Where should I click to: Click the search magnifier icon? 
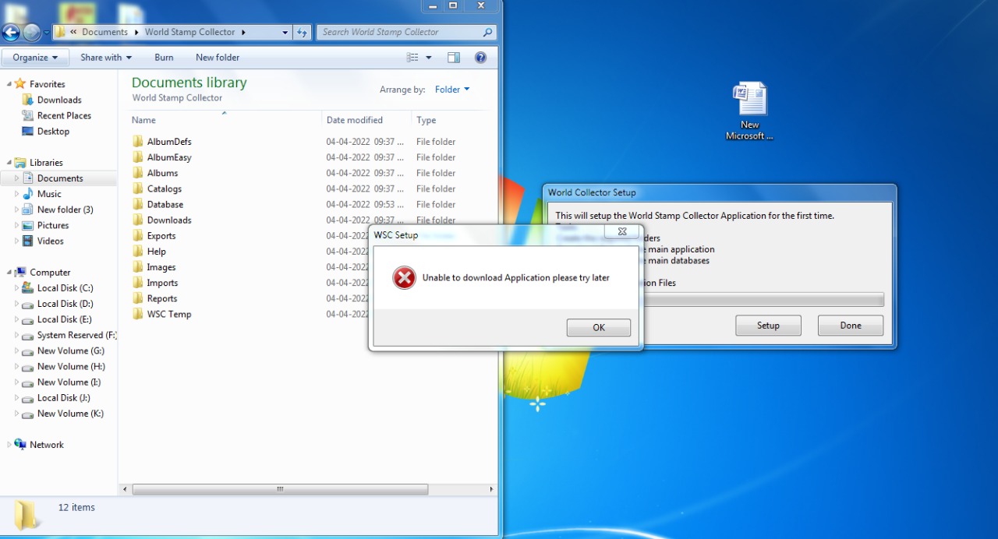point(488,32)
